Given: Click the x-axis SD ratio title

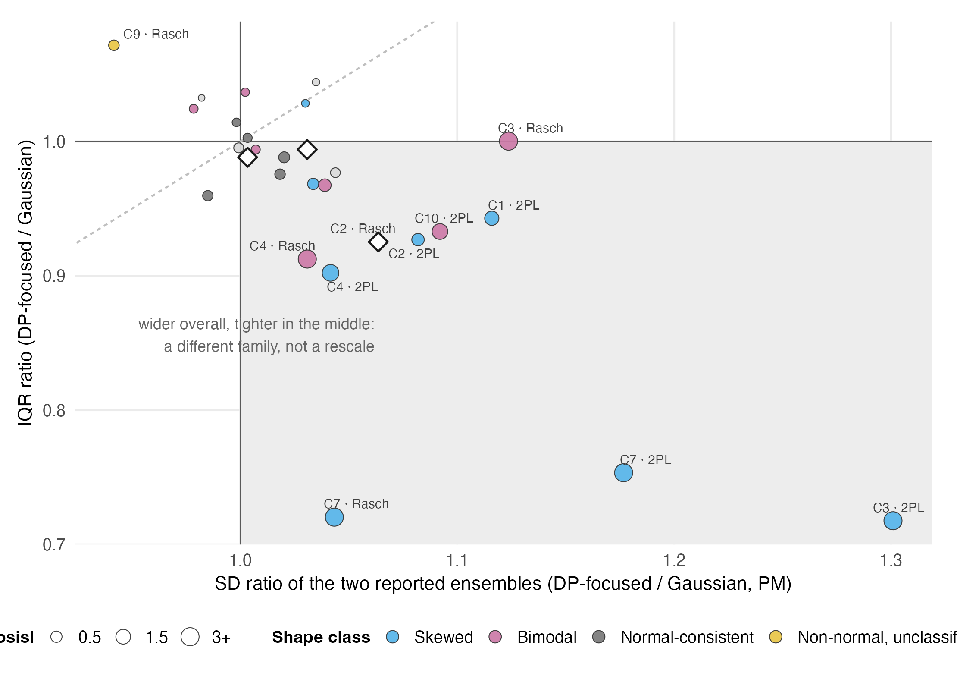Looking at the screenshot, I should tap(503, 584).
